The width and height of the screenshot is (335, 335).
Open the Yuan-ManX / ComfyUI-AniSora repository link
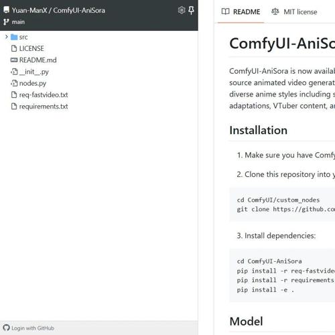pyautogui.click(x=58, y=10)
